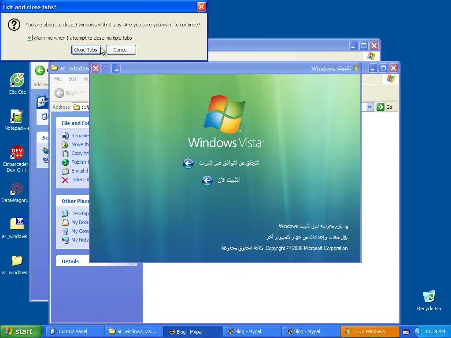Switch to ar_windows_vis... taskbar button
This screenshot has width=451, height=338.
click(134, 332)
